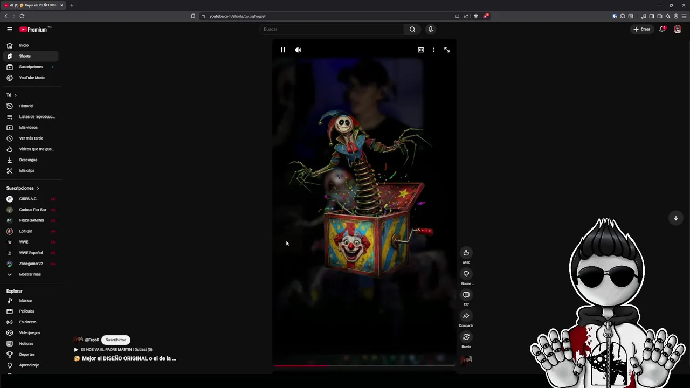Focus the Buscar search field
The image size is (690, 388).
332,29
